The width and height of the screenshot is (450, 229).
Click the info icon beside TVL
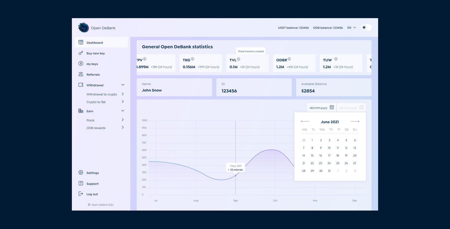click(238, 59)
